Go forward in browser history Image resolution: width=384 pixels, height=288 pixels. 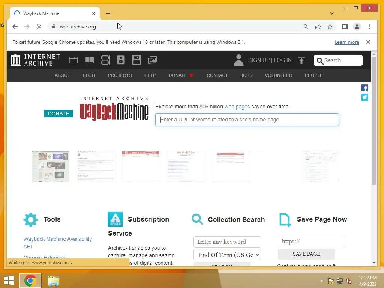[x=27, y=27]
